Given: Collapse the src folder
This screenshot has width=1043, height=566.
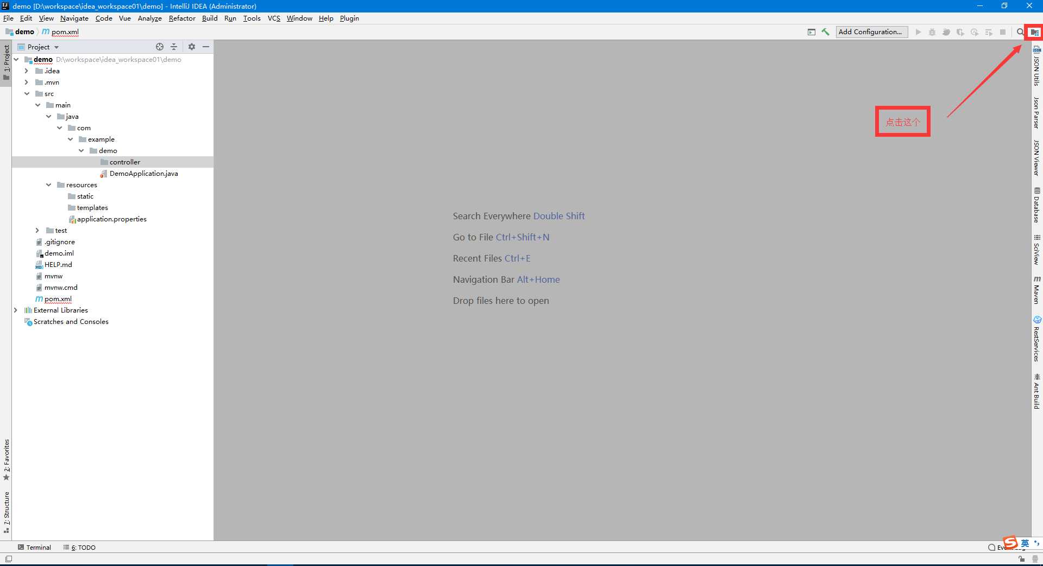Looking at the screenshot, I should coord(27,94).
